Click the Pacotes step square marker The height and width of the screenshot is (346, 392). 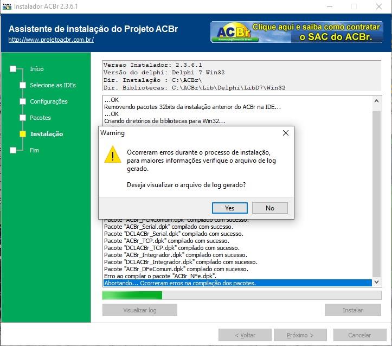(23, 118)
